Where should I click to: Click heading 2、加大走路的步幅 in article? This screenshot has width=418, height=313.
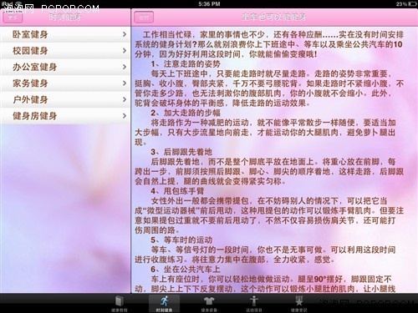pos(186,113)
